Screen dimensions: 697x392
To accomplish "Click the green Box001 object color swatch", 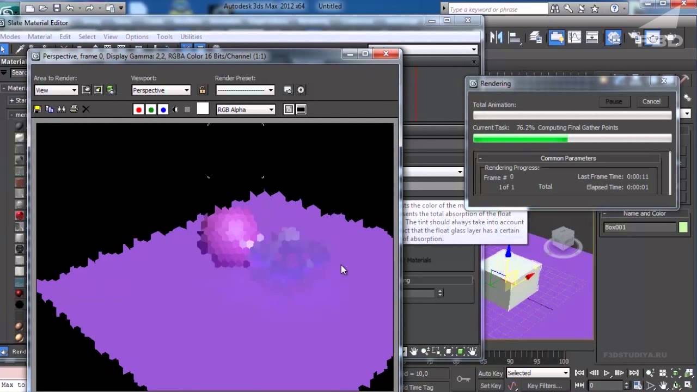I will (683, 227).
